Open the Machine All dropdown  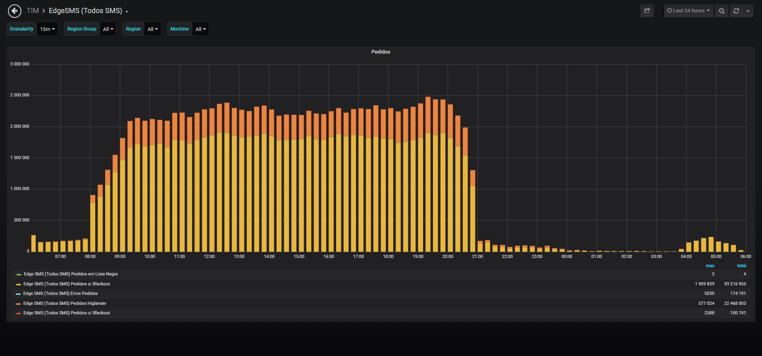point(200,29)
